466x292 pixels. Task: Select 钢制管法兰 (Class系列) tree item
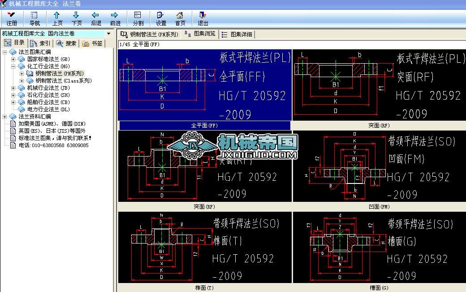(x=64, y=81)
